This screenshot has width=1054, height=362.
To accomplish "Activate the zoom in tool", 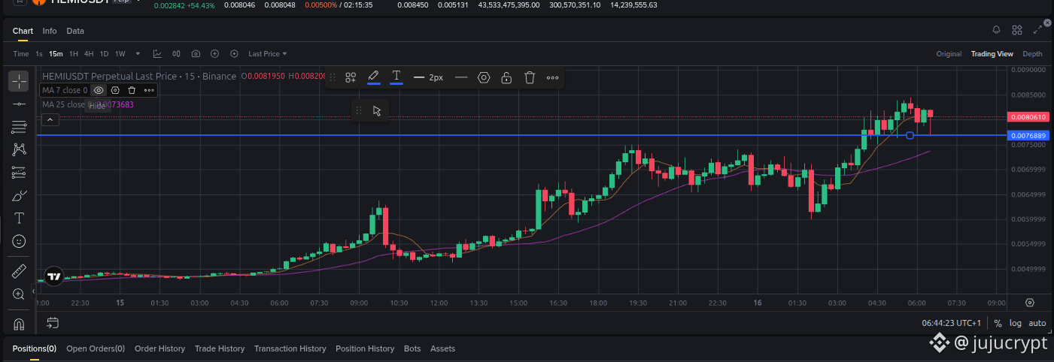I will click(x=19, y=294).
